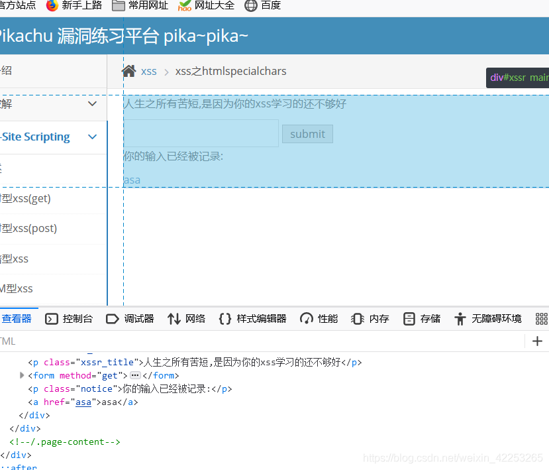Collapse the Site Scripting sidebar chevron
Viewport: 549px width, 470px height.
click(93, 137)
